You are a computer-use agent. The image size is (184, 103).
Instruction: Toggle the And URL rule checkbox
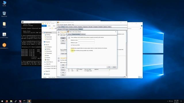[69, 71]
